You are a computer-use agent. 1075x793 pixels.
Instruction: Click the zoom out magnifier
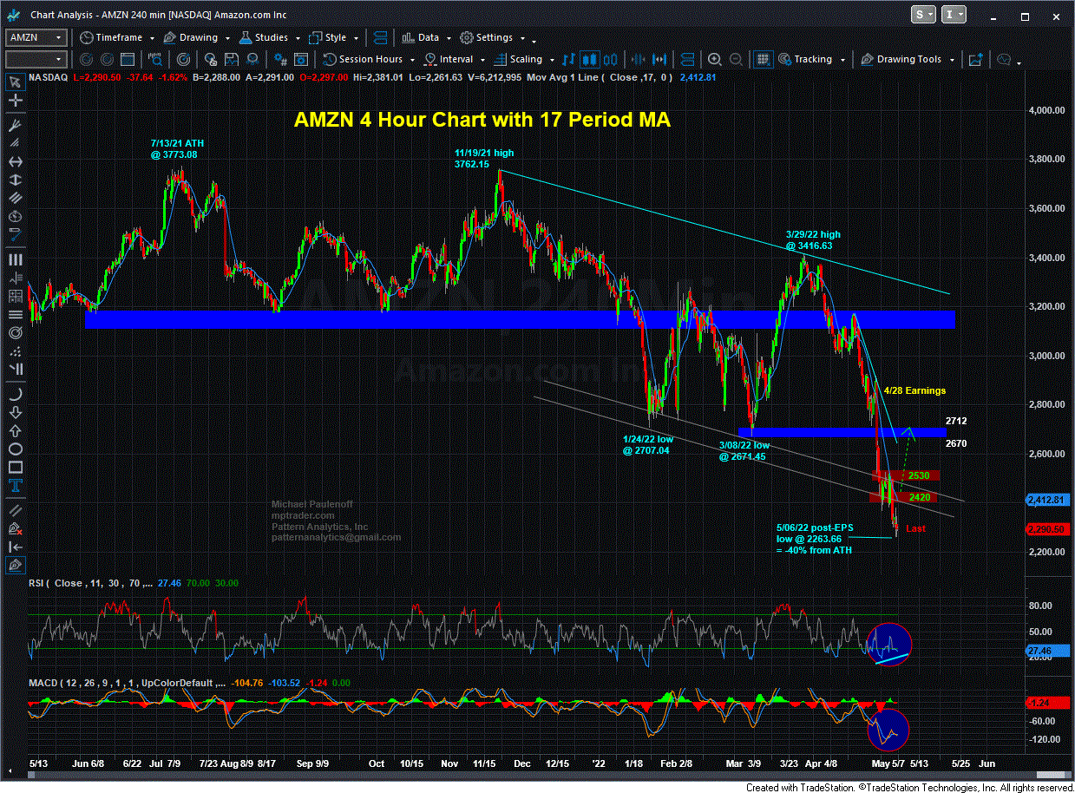pos(736,59)
